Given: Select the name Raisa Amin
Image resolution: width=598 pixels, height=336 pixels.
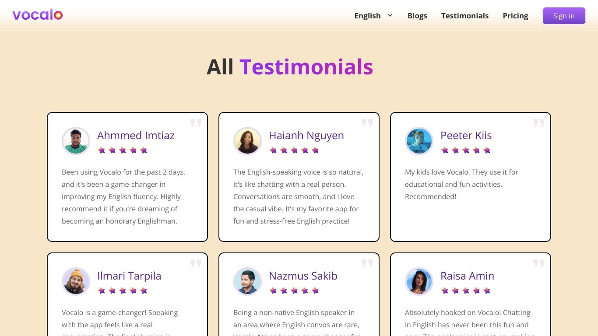Looking at the screenshot, I should pyautogui.click(x=467, y=276).
